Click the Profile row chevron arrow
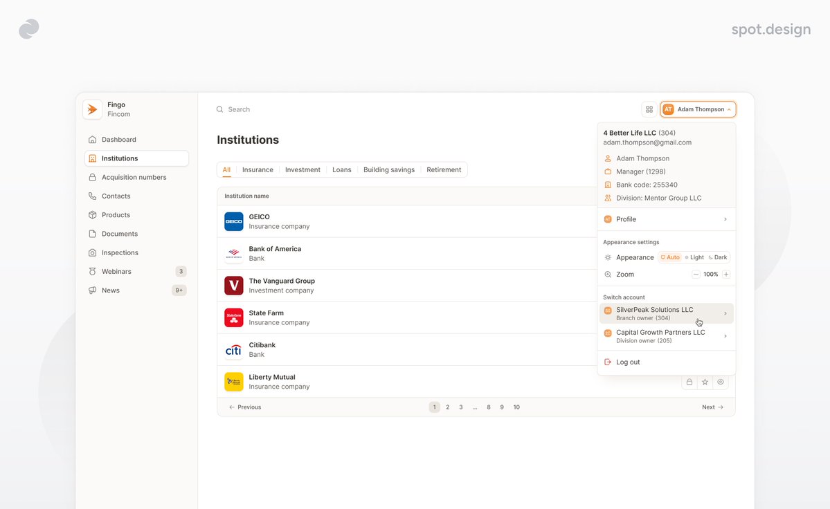 725,219
